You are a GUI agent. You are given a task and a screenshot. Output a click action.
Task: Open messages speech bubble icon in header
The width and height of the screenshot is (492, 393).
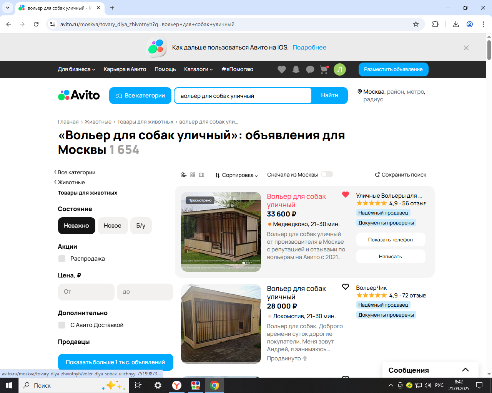click(x=310, y=69)
